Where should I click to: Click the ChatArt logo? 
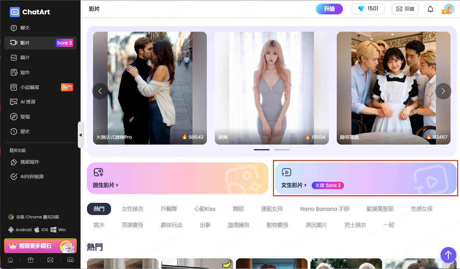[30, 12]
